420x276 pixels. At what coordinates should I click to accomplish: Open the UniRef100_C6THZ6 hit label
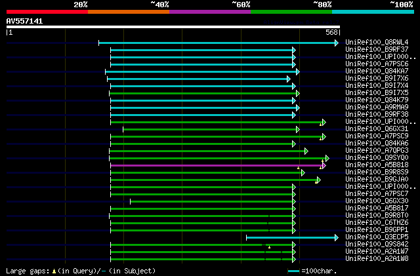(377, 223)
